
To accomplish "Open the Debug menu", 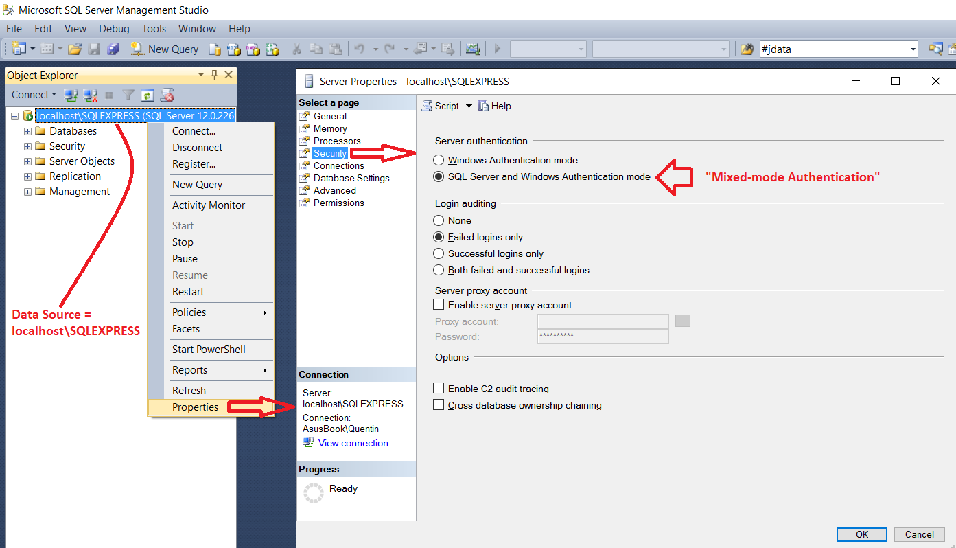I will pyautogui.click(x=114, y=29).
